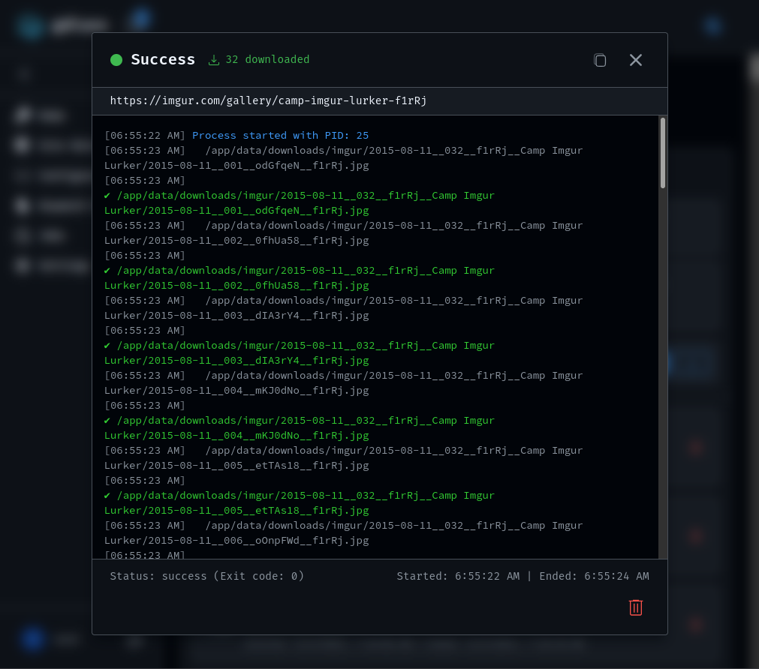Click the copy log icon in header

click(600, 60)
